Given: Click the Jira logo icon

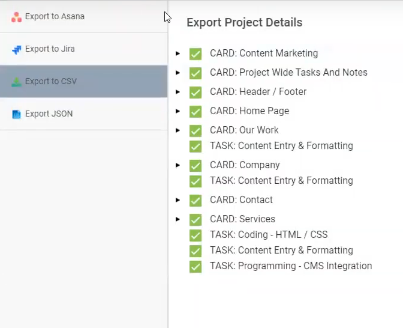Looking at the screenshot, I should (17, 49).
